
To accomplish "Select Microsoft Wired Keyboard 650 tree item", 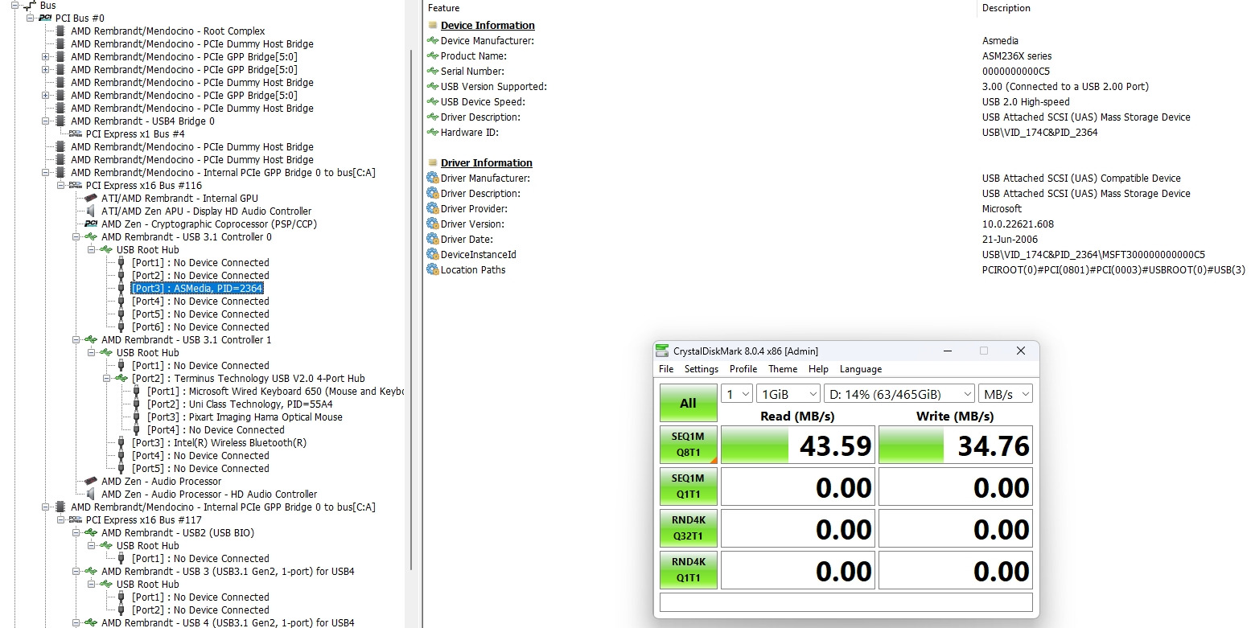I will [x=274, y=392].
